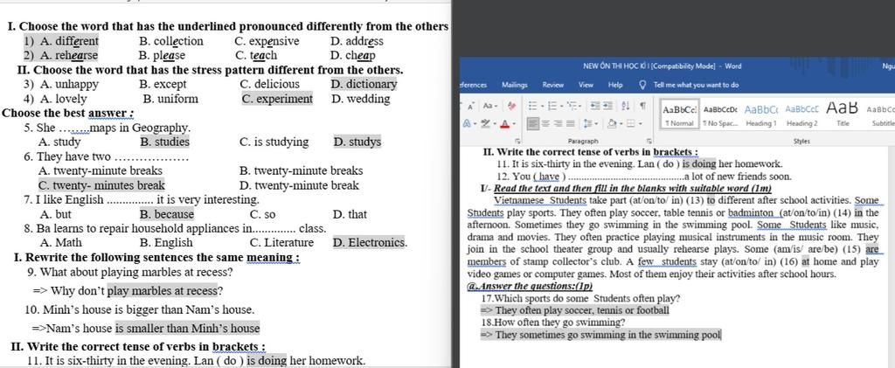Apply the text highlight color marker

pyautogui.click(x=486, y=123)
